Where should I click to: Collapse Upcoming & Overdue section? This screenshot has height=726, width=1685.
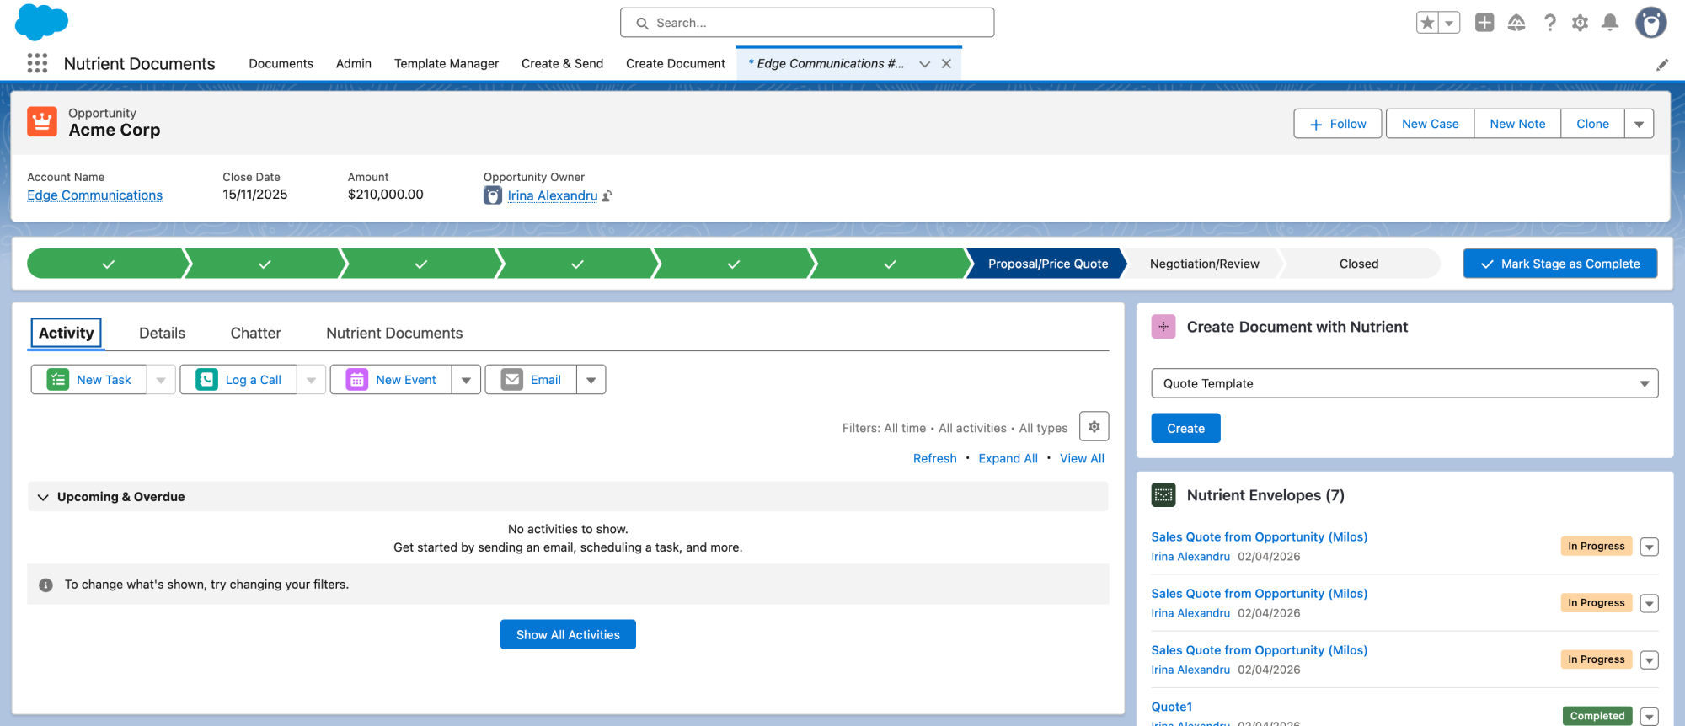click(43, 497)
